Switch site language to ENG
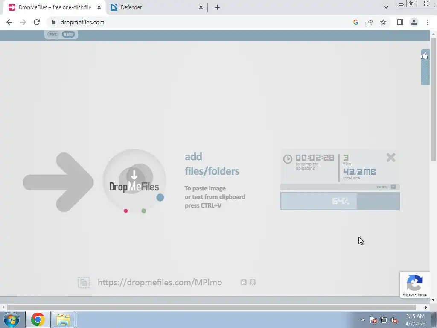This screenshot has height=328, width=437. pos(68,35)
